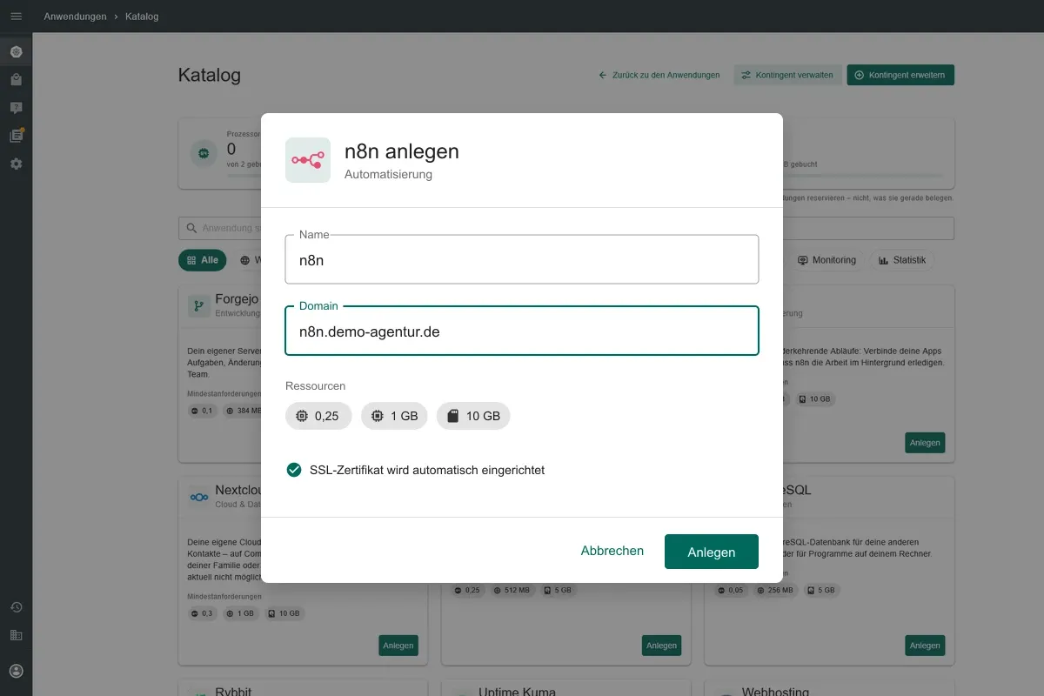Click the 'Ressourcen' label
The height and width of the screenshot is (696, 1044).
coord(316,385)
